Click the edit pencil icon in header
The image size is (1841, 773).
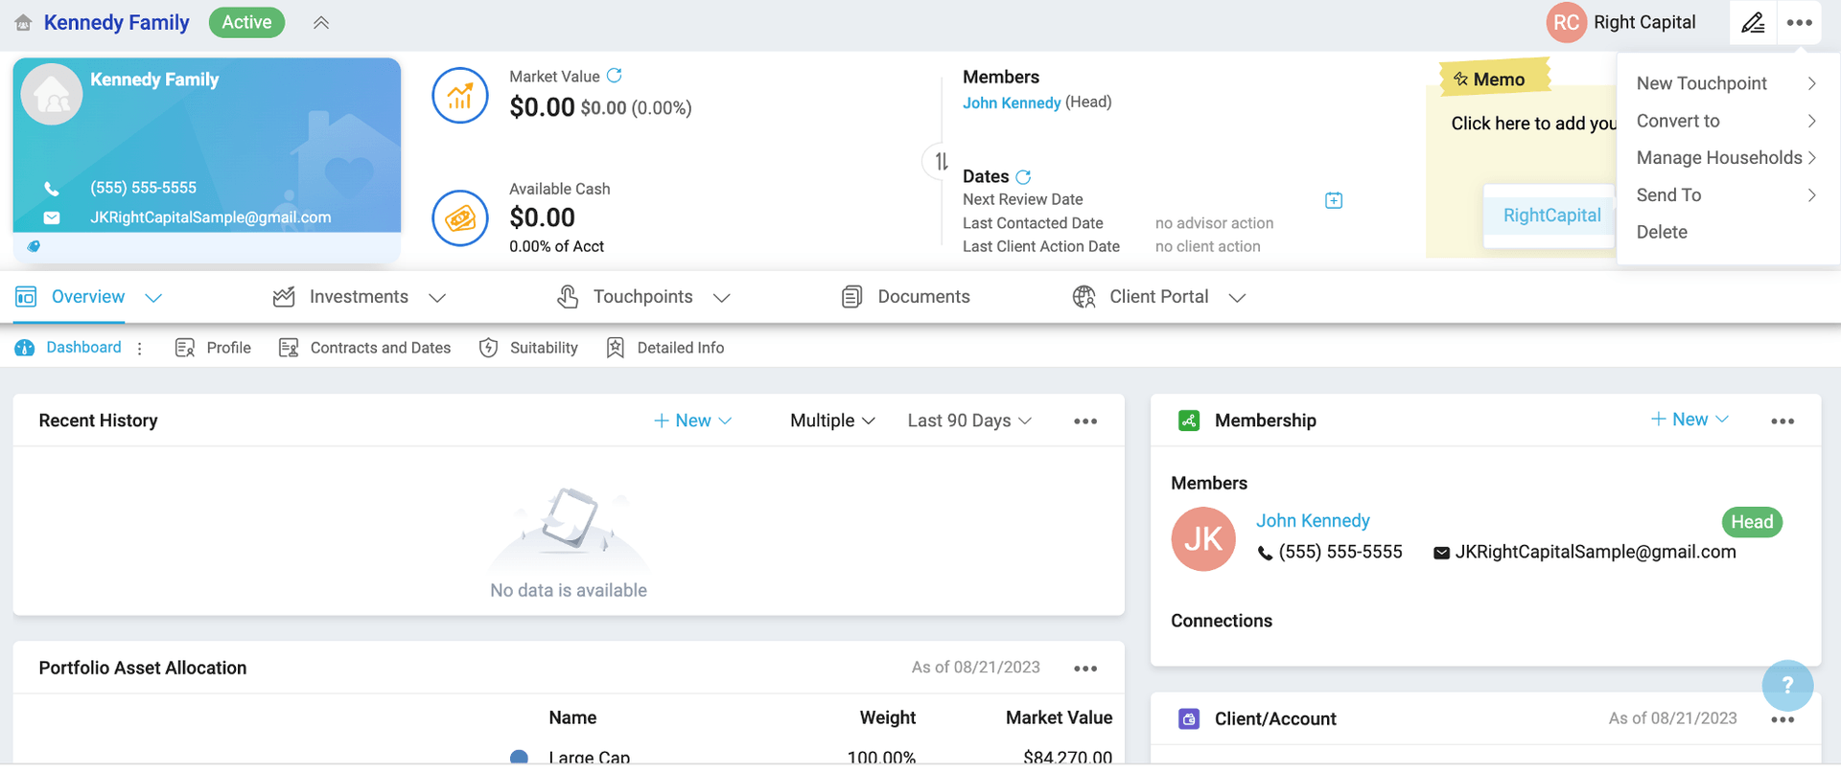[x=1752, y=23]
